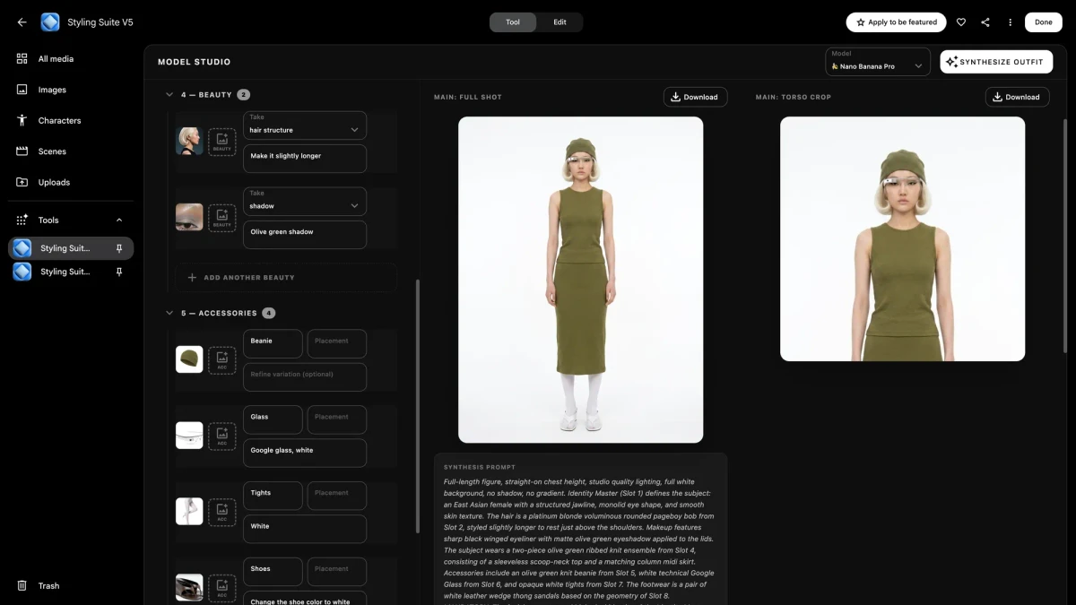Image resolution: width=1076 pixels, height=605 pixels.
Task: Click add-image ACC icon in Glass row
Action: [222, 436]
